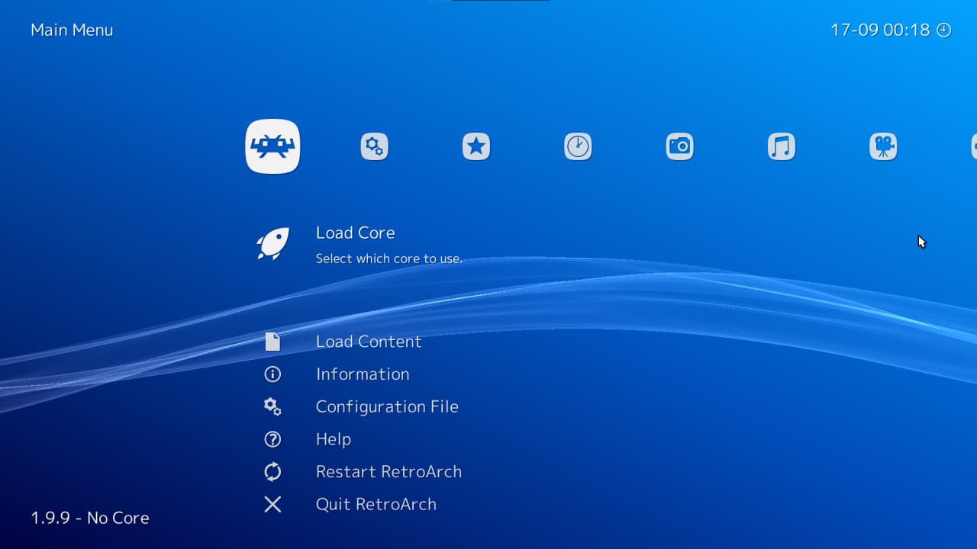
Task: Switch to the Video camcorder tab
Action: coord(883,146)
